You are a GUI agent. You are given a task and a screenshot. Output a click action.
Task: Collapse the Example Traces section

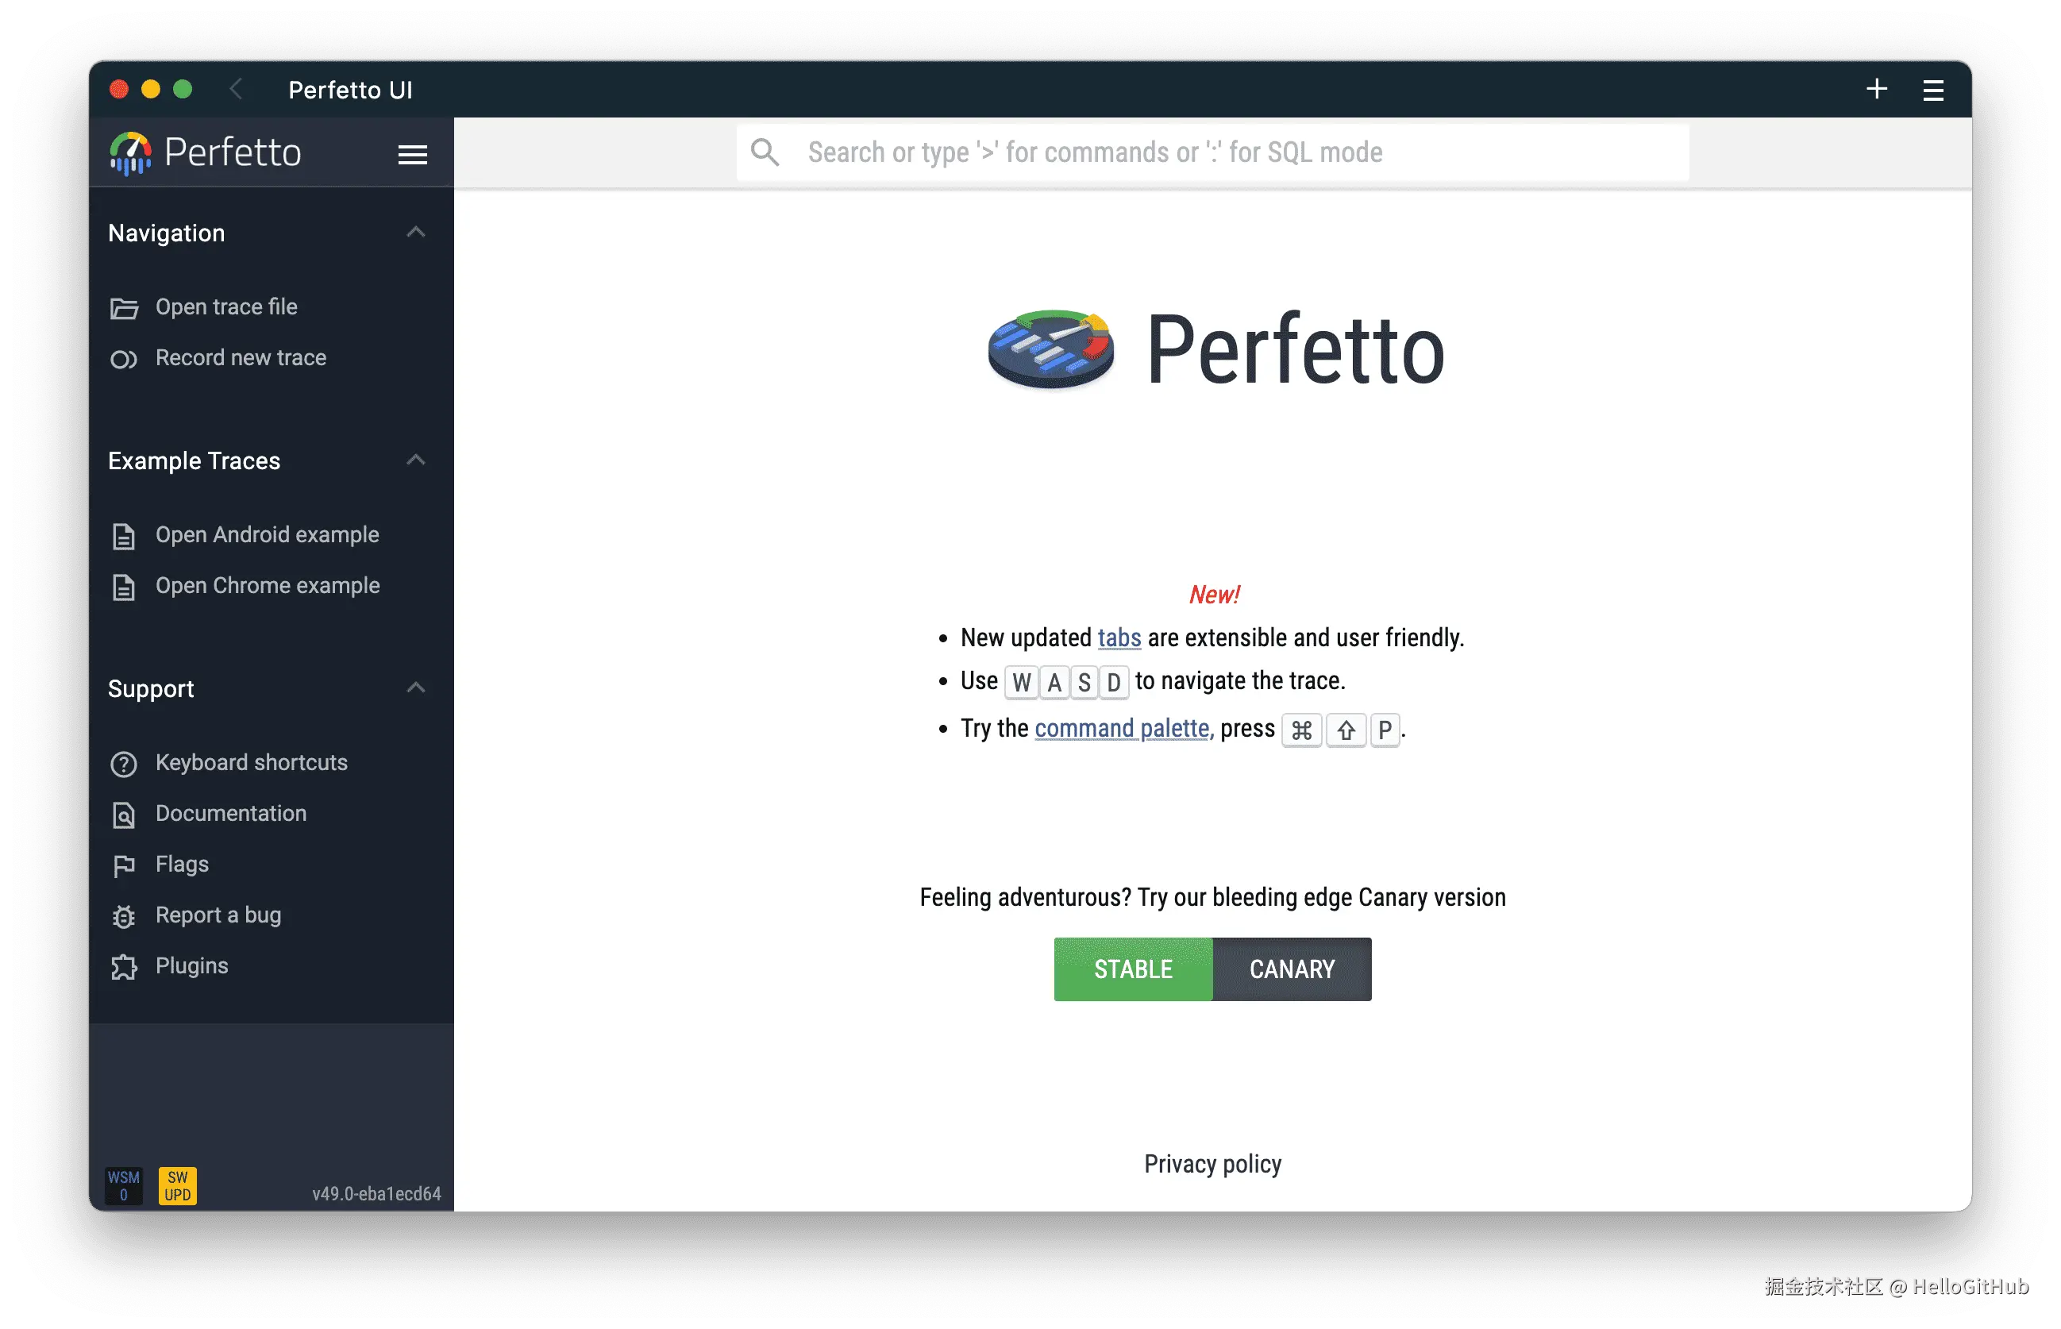(415, 460)
